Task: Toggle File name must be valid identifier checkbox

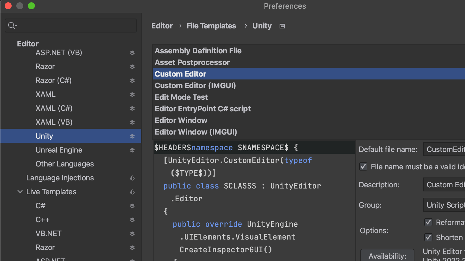Action: 363,166
